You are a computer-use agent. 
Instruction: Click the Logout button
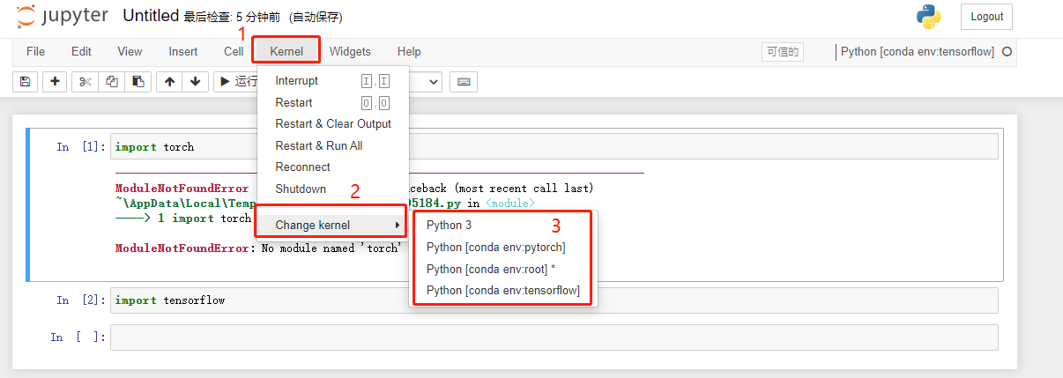click(x=987, y=17)
